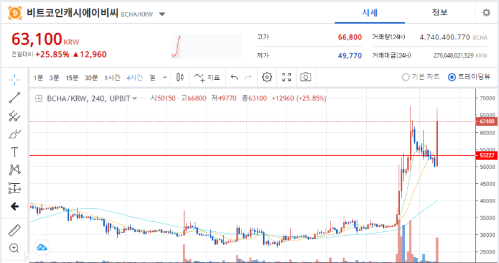Set chart interval to 일

[x=152, y=78]
